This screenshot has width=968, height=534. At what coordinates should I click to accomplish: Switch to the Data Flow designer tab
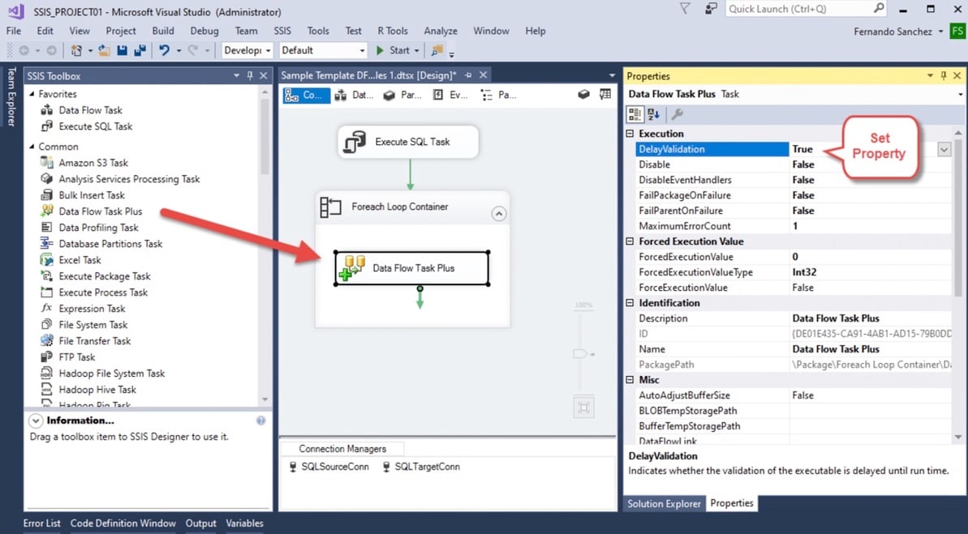tap(355, 95)
